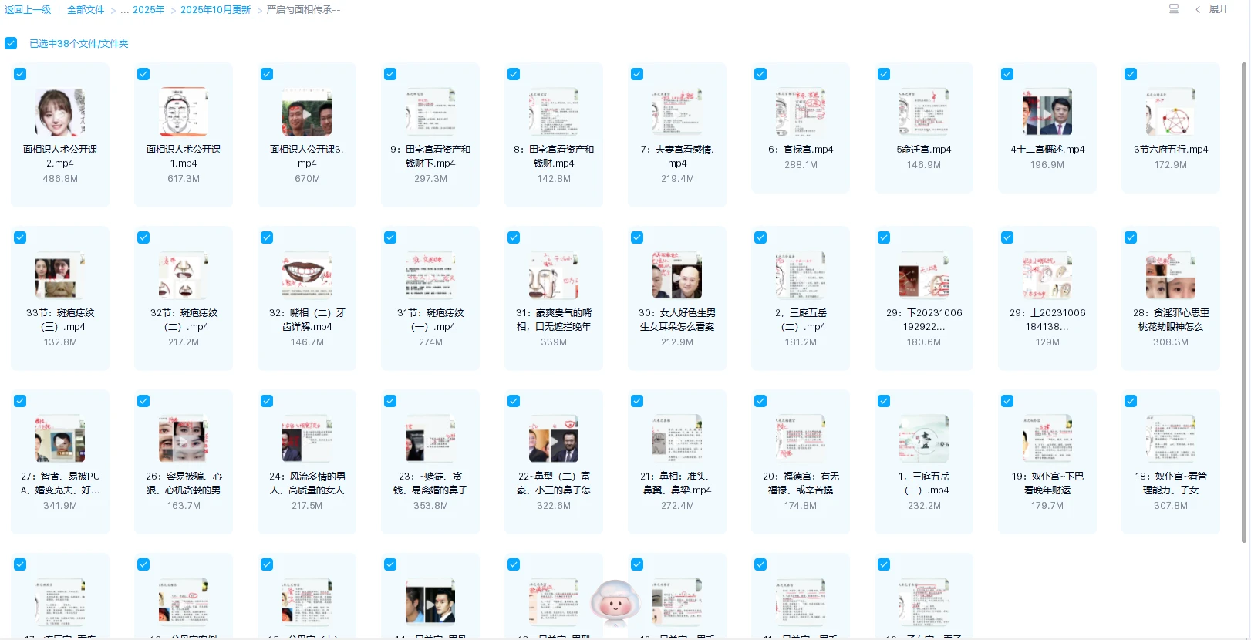Screen dimensions: 1251x640
Task: Open thumbnail of 29：下20231006 192922
Action: pos(924,276)
